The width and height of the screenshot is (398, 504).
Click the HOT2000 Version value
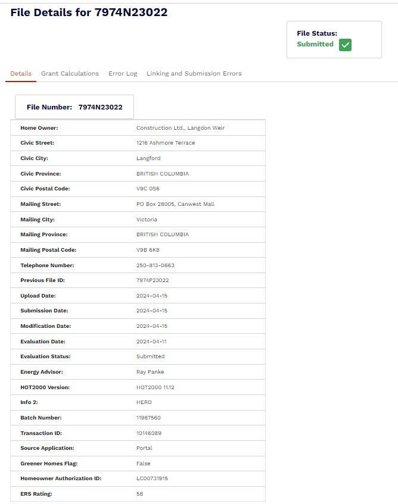(155, 387)
